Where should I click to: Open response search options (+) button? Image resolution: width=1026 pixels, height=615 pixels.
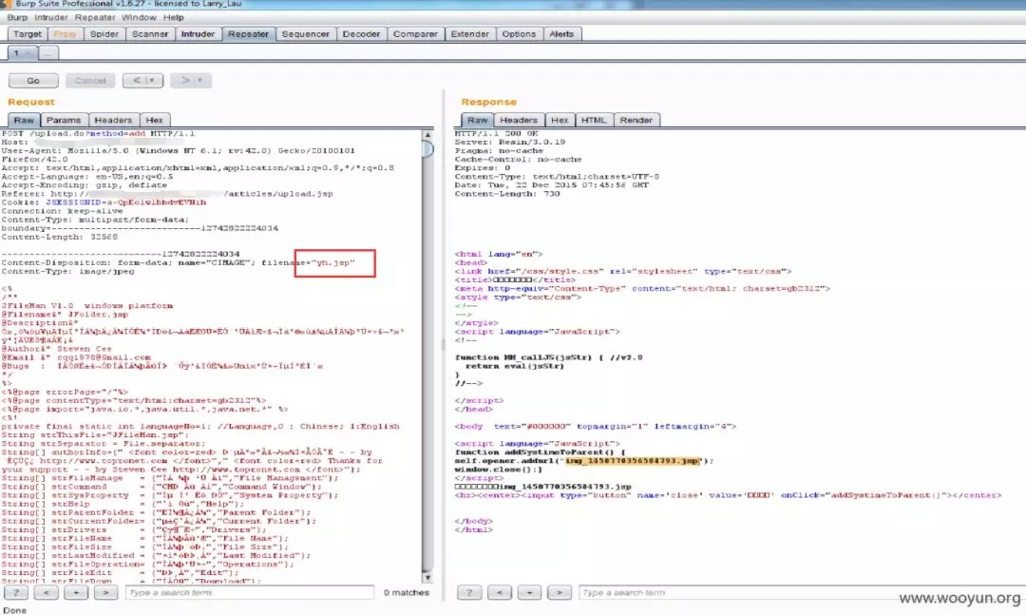529,592
